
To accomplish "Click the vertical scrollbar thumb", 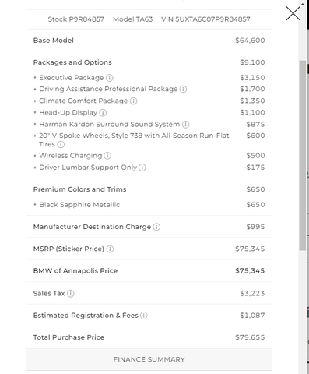I will (303, 155).
